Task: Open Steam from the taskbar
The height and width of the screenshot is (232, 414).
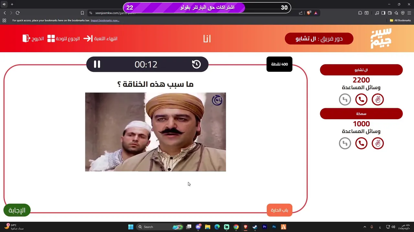Action: [255, 227]
